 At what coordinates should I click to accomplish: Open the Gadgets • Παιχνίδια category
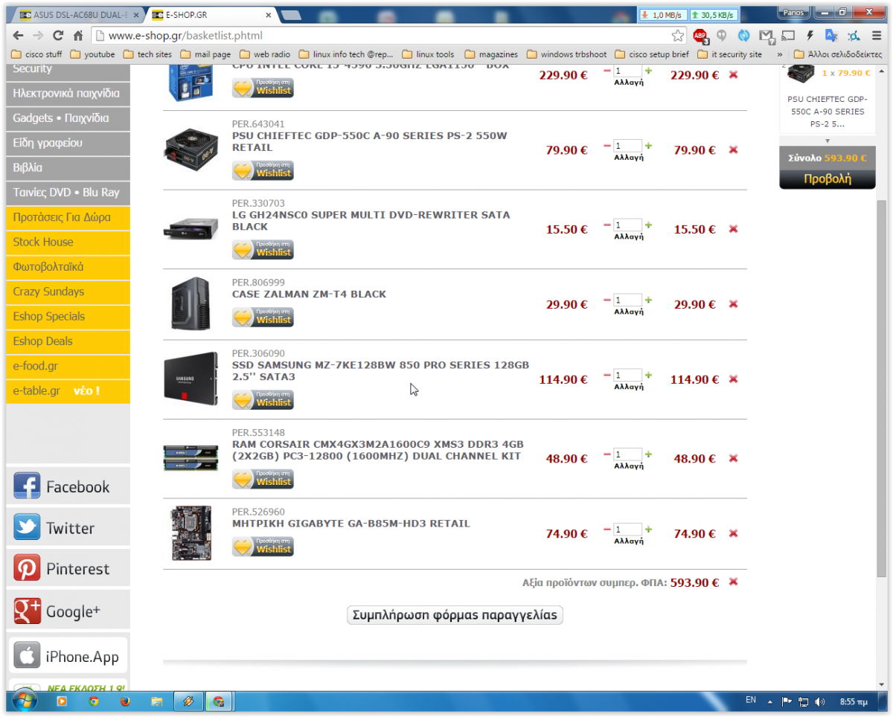tap(68, 118)
